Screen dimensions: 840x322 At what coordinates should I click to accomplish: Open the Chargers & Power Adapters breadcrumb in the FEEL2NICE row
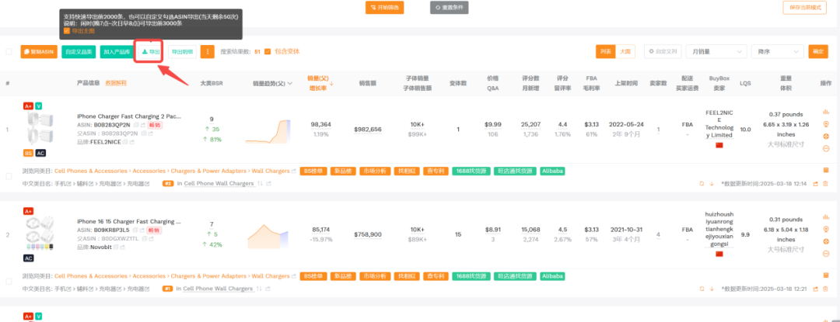208,171
